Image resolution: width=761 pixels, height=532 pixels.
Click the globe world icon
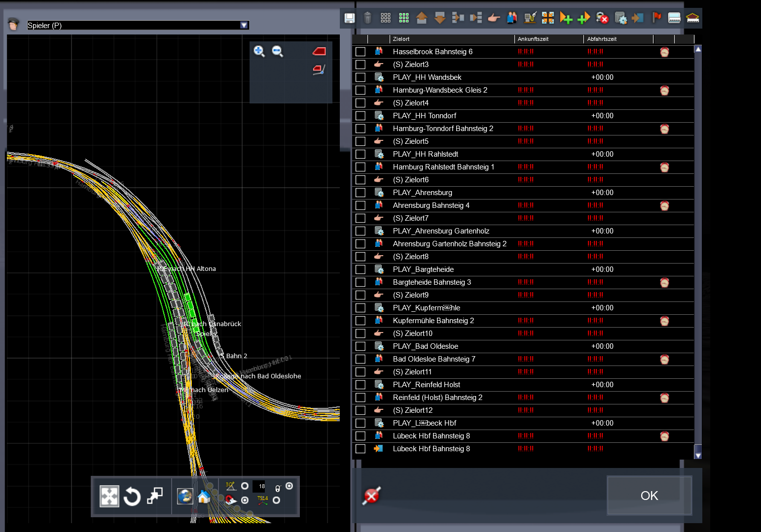coord(185,496)
